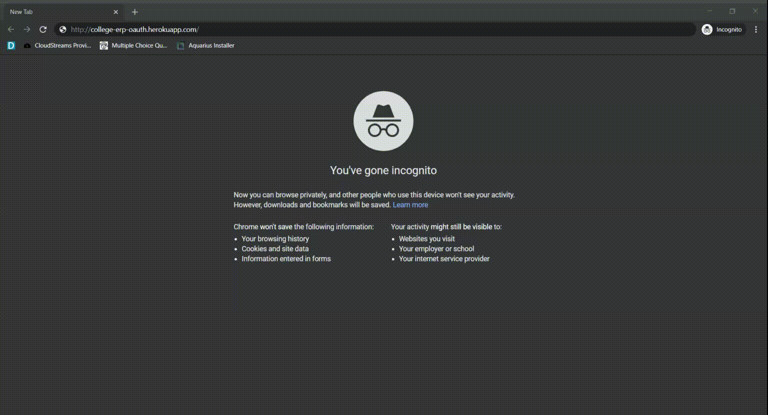
Task: Click 'Your activity might still be visible to' text
Action: 446,227
